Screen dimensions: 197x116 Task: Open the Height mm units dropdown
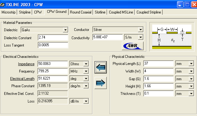(x=191, y=86)
